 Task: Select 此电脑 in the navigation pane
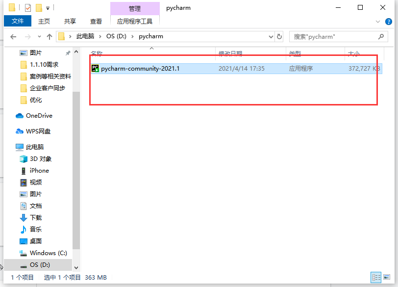(x=35, y=147)
